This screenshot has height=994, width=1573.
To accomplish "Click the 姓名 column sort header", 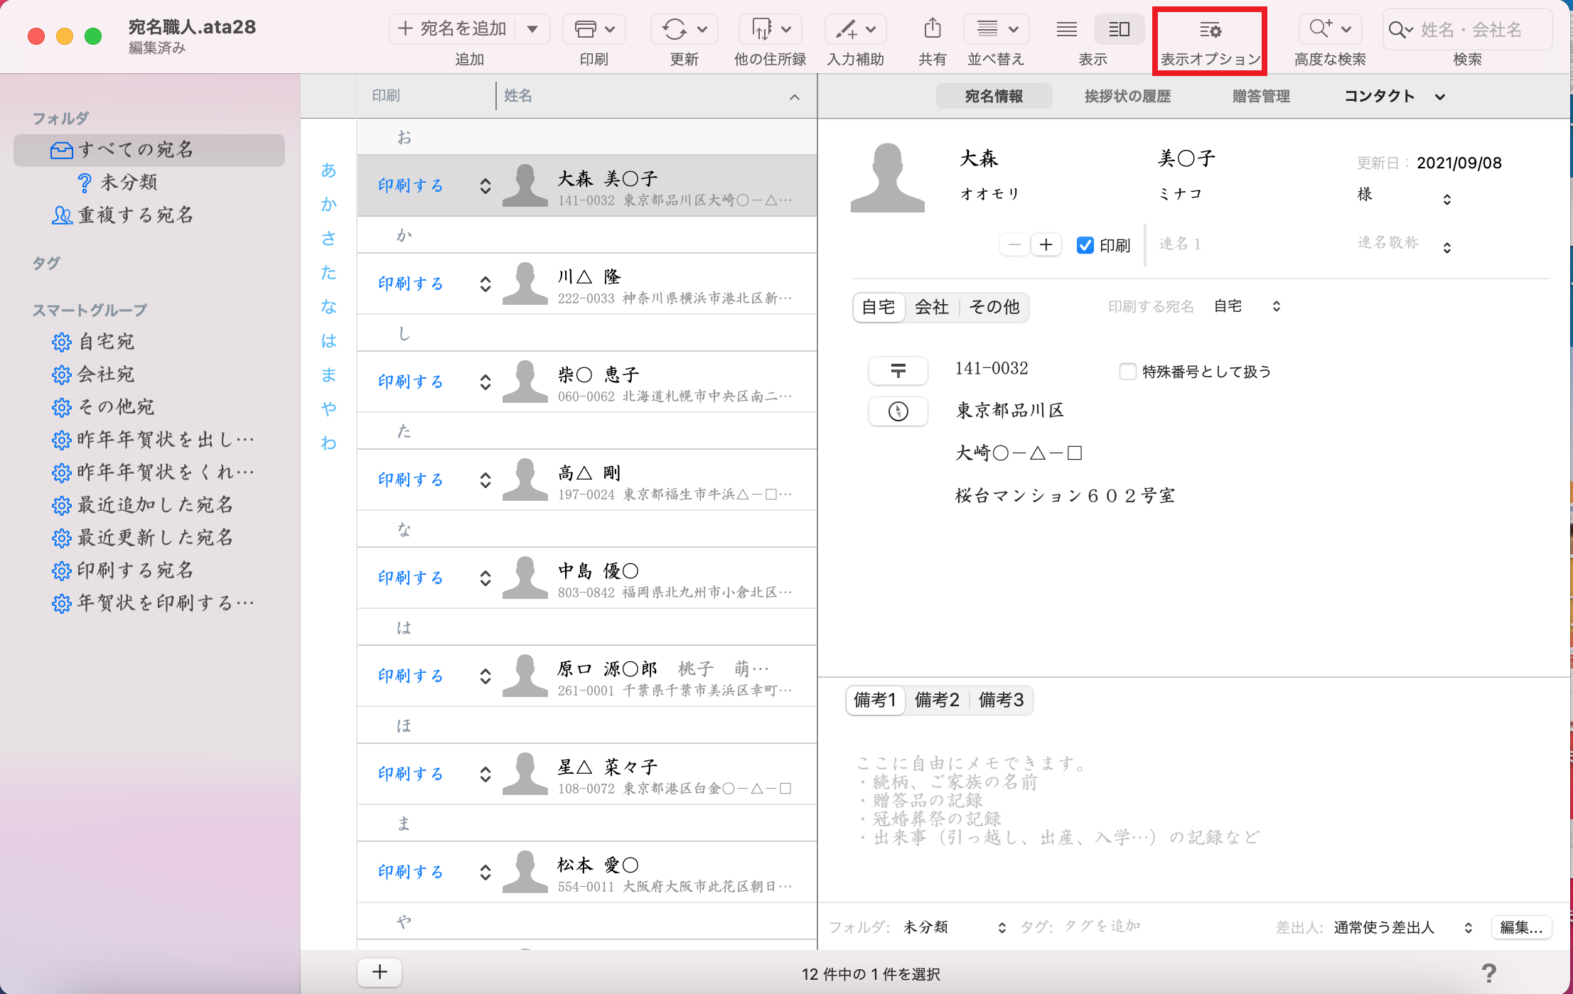I will (x=655, y=96).
